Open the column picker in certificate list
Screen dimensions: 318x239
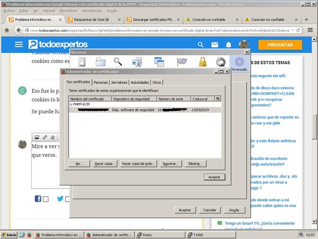217,99
